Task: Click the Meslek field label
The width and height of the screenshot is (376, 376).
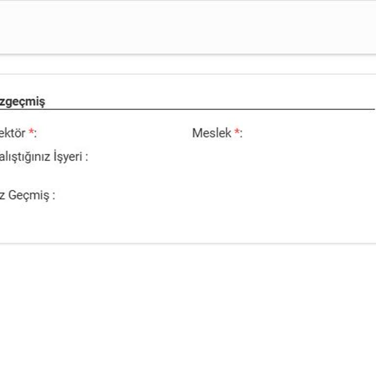Action: tap(211, 133)
